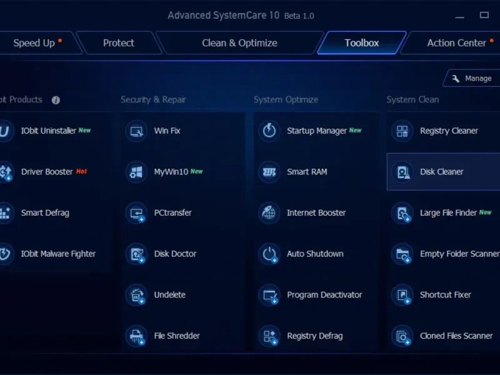Viewport: 500px width, 375px height.
Task: Open the Disk Cleaner icon
Action: click(402, 172)
